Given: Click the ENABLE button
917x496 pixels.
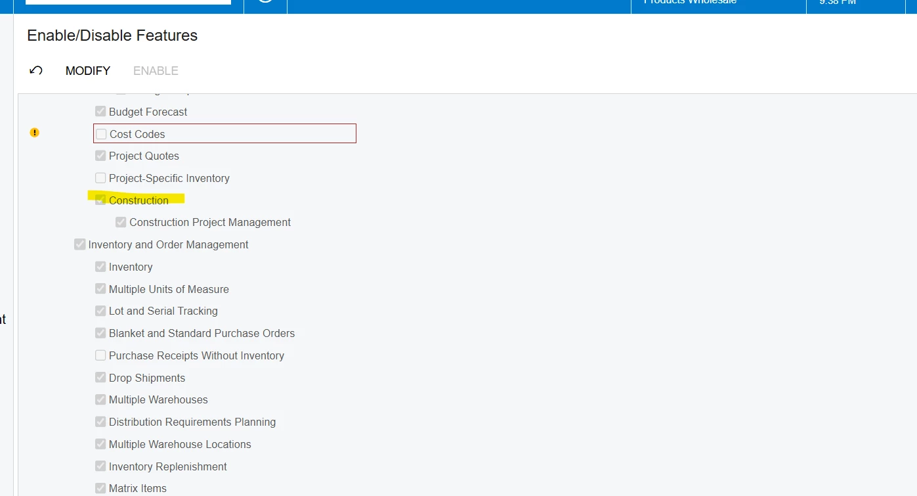Looking at the screenshot, I should 155,70.
